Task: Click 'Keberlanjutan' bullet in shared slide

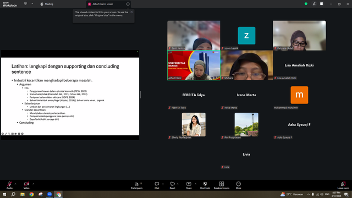Action: tap(32, 103)
